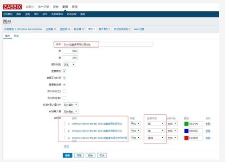The image size is (225, 162).
Task: Switch to the 预览 tab
Action: tap(16, 36)
